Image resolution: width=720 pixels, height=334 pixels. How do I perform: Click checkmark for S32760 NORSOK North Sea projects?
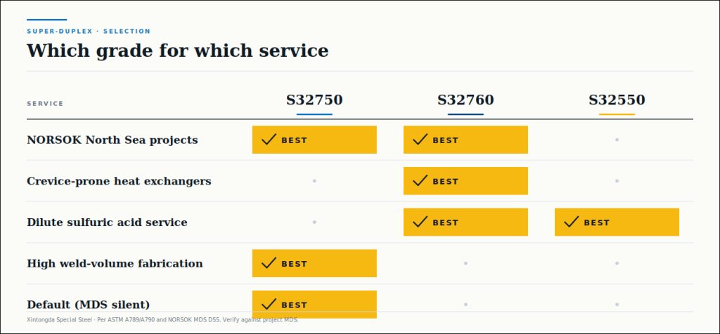(420, 139)
